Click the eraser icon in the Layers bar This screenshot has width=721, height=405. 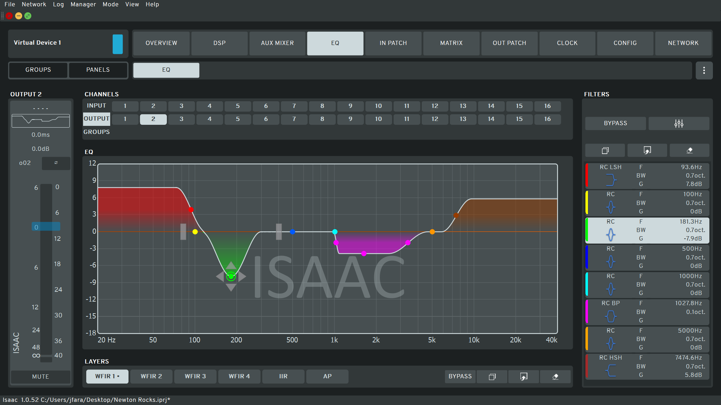(555, 377)
